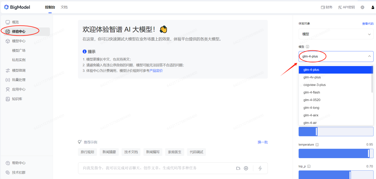The height and width of the screenshot is (179, 376).
Task: Open 模型广场 in the sidebar
Action: point(19,50)
